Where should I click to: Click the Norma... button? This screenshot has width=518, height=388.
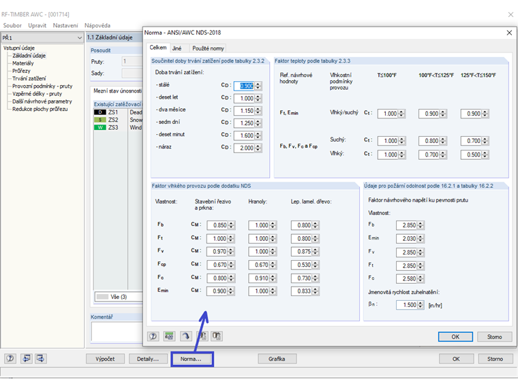[x=191, y=359]
